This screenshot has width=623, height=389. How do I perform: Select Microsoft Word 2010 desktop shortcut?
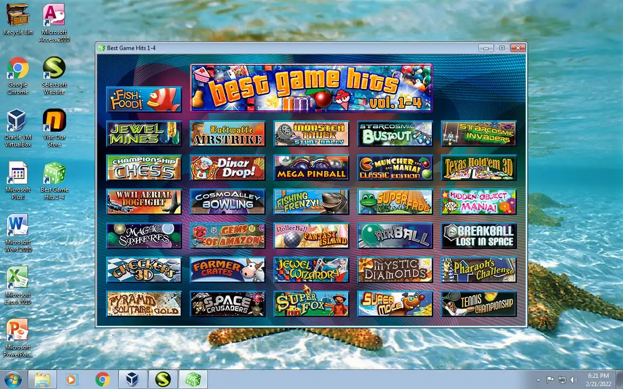coord(18,233)
